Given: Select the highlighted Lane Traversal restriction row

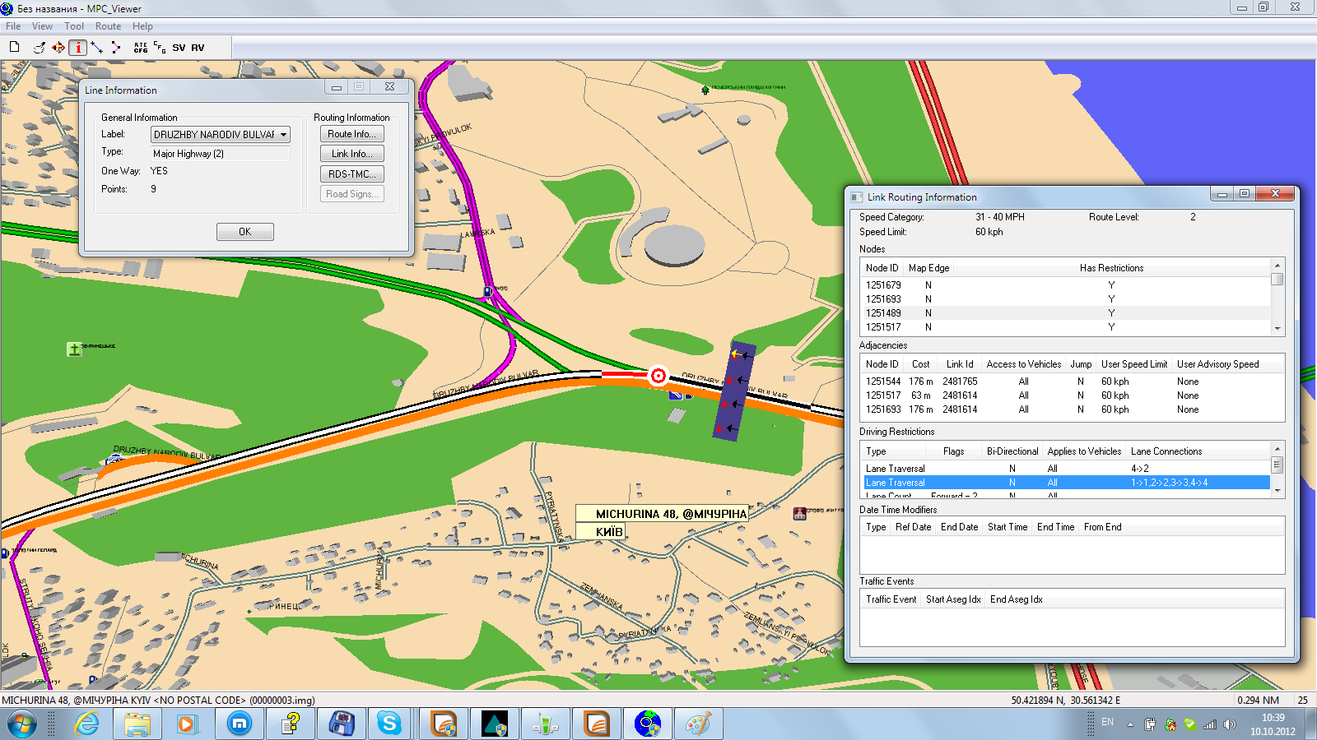Looking at the screenshot, I should [1066, 483].
